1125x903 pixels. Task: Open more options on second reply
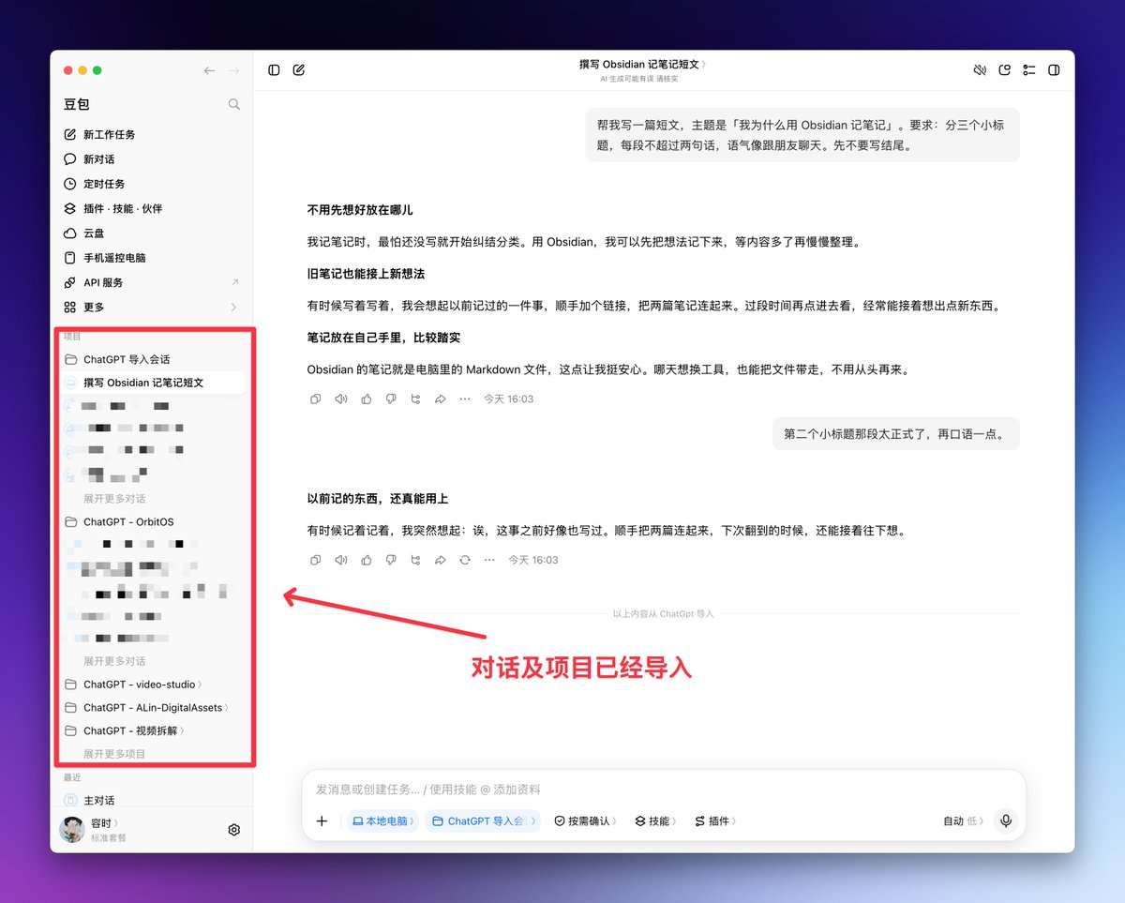[x=489, y=560]
